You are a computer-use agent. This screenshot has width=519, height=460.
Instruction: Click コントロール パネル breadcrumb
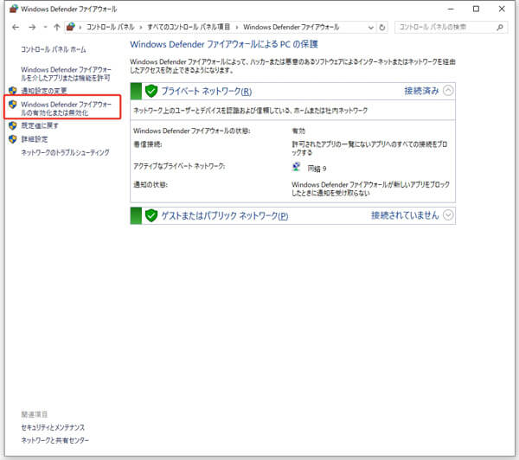pos(110,27)
